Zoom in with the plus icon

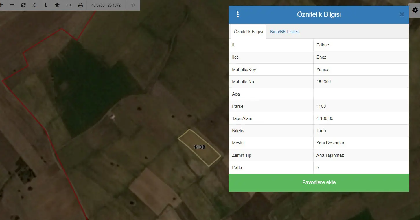(x=1, y=5)
